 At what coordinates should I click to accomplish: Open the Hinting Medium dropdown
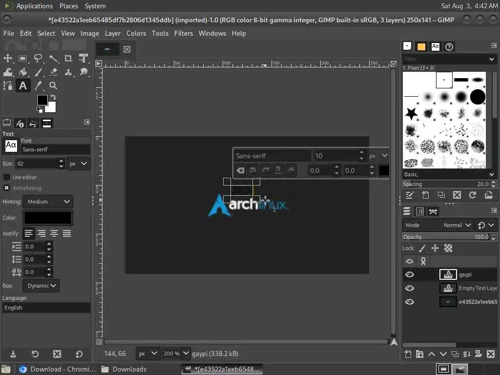tap(48, 202)
